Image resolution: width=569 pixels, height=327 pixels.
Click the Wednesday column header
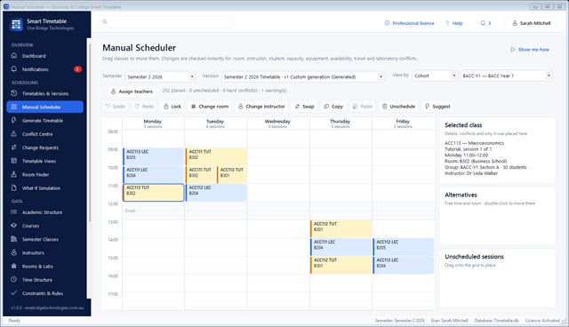click(x=278, y=124)
